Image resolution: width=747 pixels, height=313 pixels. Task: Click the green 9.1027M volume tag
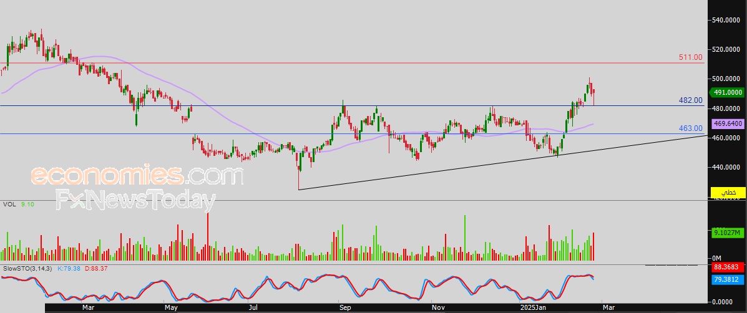726,233
